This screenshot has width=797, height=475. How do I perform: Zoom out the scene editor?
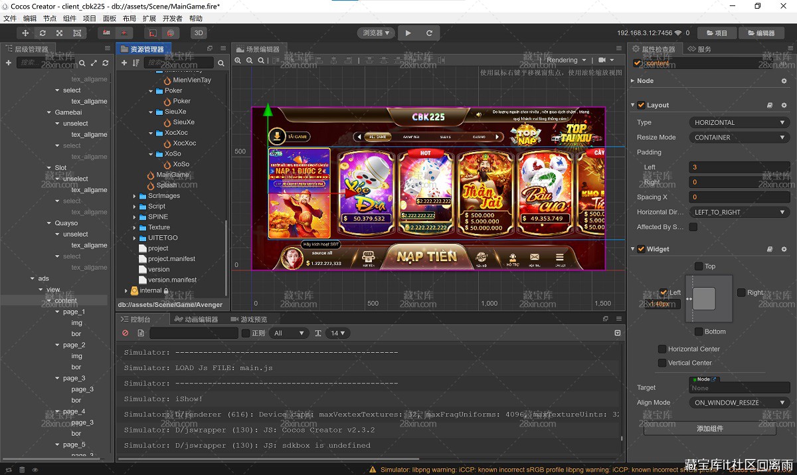pos(250,60)
